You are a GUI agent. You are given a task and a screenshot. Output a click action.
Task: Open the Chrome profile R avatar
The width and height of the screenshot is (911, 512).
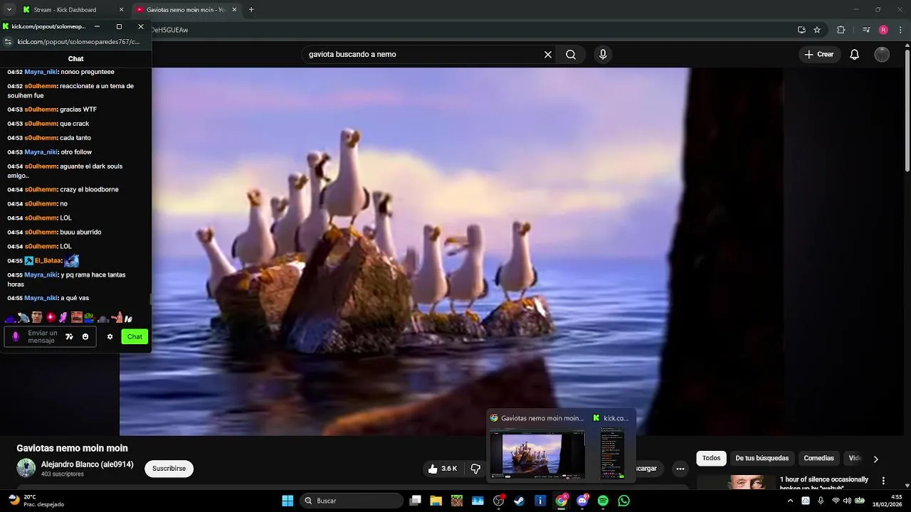pyautogui.click(x=883, y=30)
